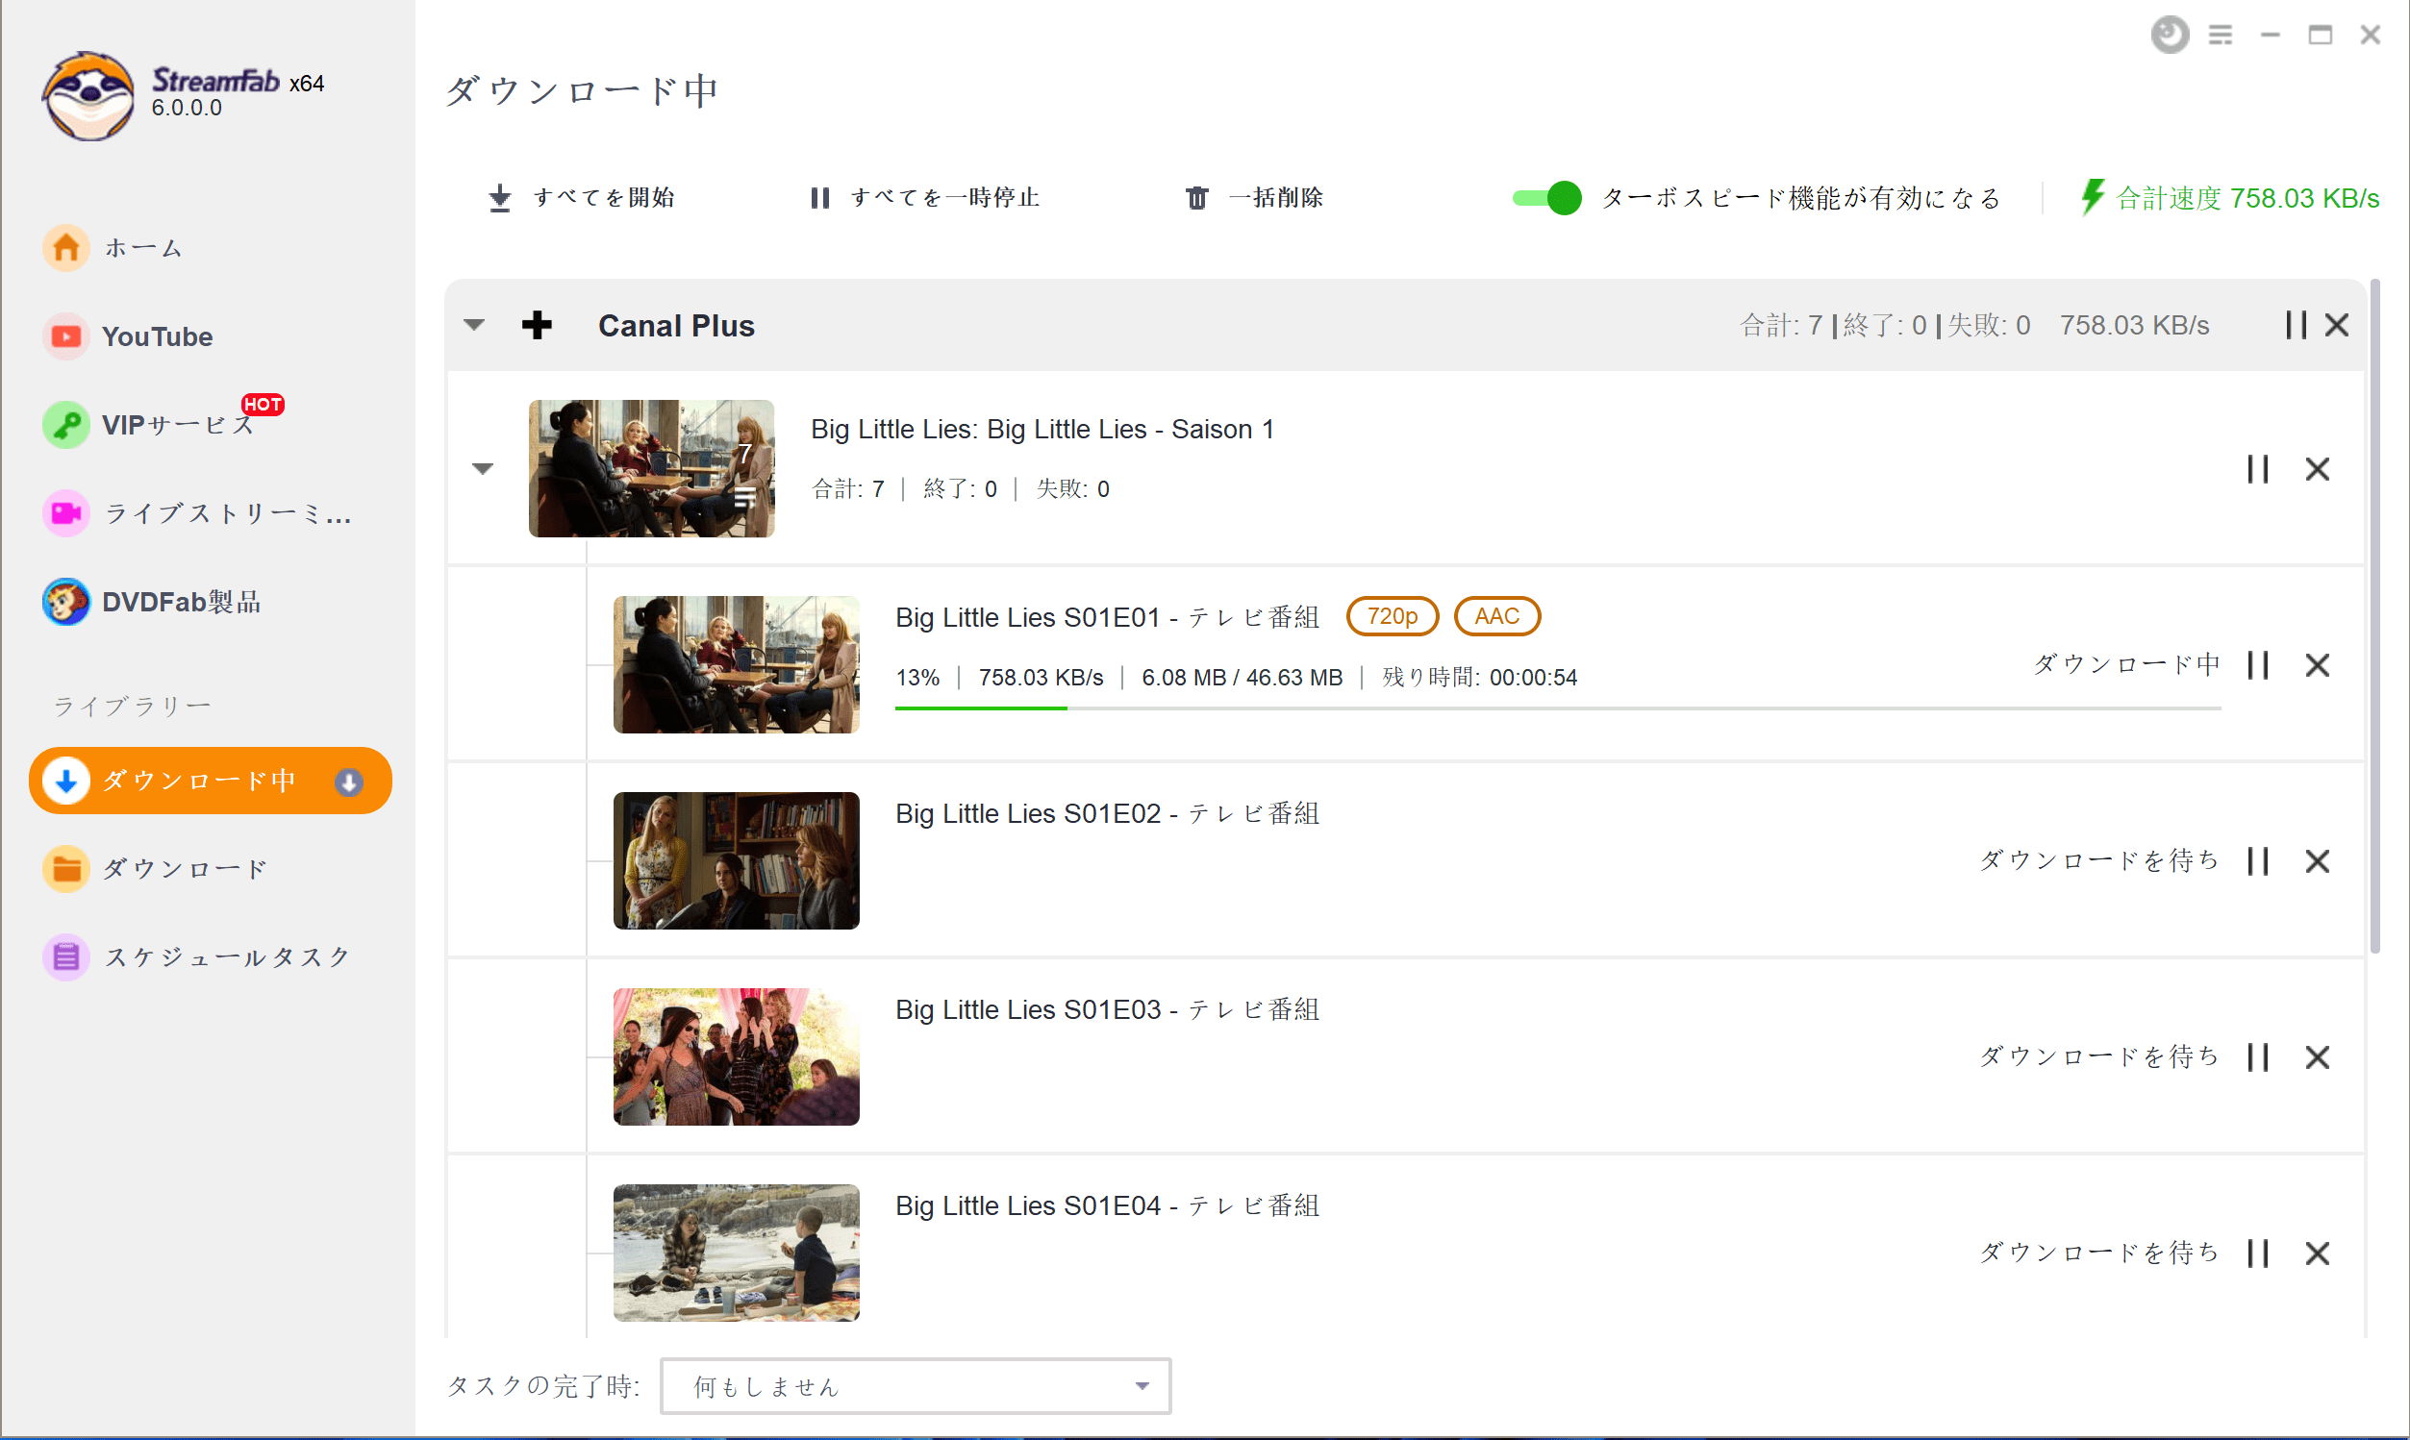Pause the queued S01E02 episode
2410x1440 pixels.
point(2258,861)
